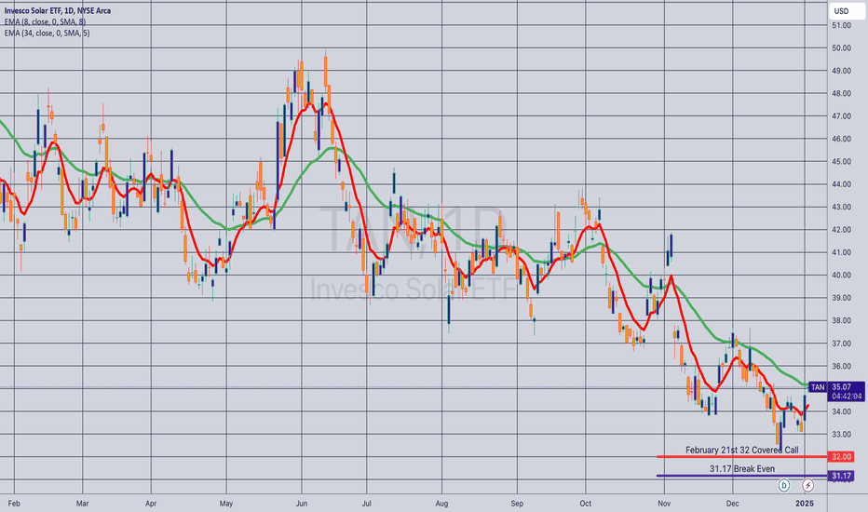
Task: Click the 48.00 price axis label
Action: (841, 93)
